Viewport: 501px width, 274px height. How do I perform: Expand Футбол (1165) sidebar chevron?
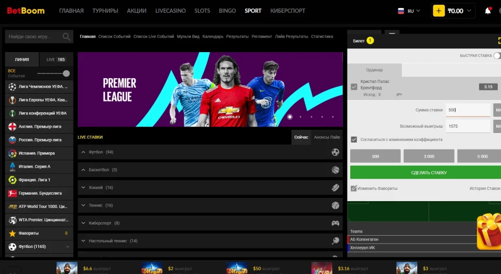(68, 246)
